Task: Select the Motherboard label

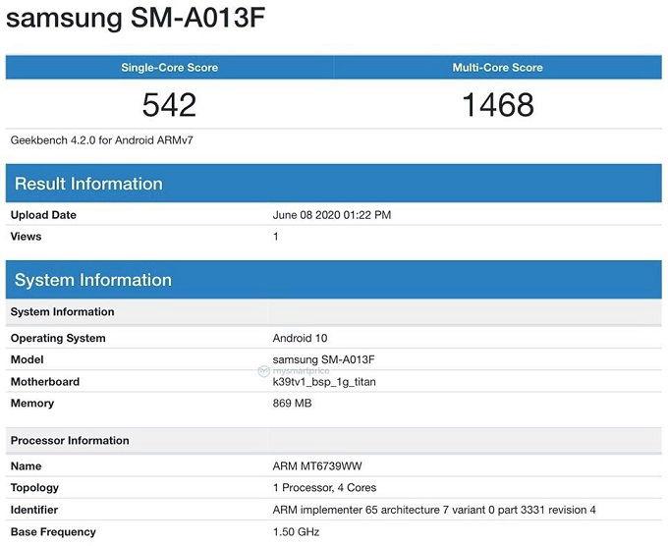Action: point(45,382)
